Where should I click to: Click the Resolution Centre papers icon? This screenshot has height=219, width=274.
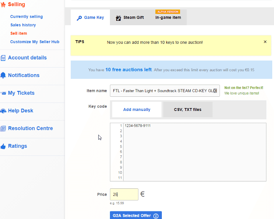click(3, 128)
